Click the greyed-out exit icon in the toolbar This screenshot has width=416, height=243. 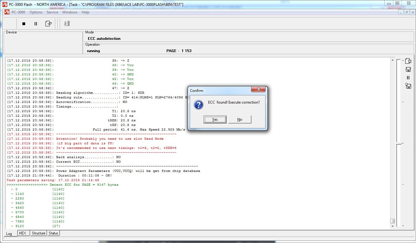point(67,24)
